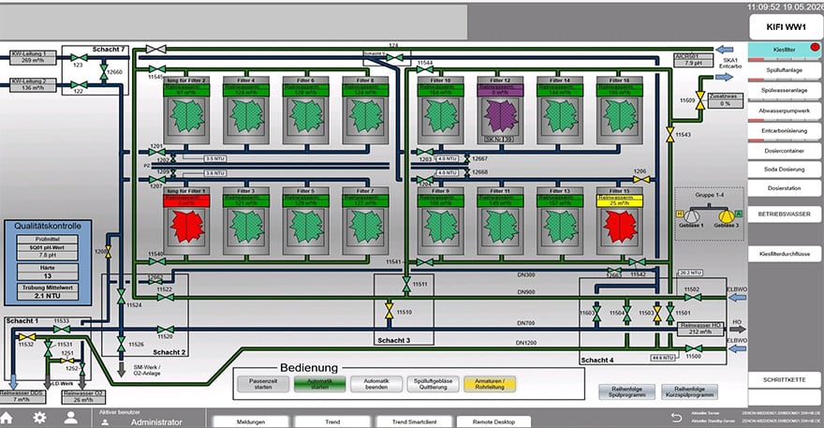Viewport: 824px width, 428px height.
Task: Open the Spülwasseranlage navigation tab
Action: pyautogui.click(x=784, y=91)
